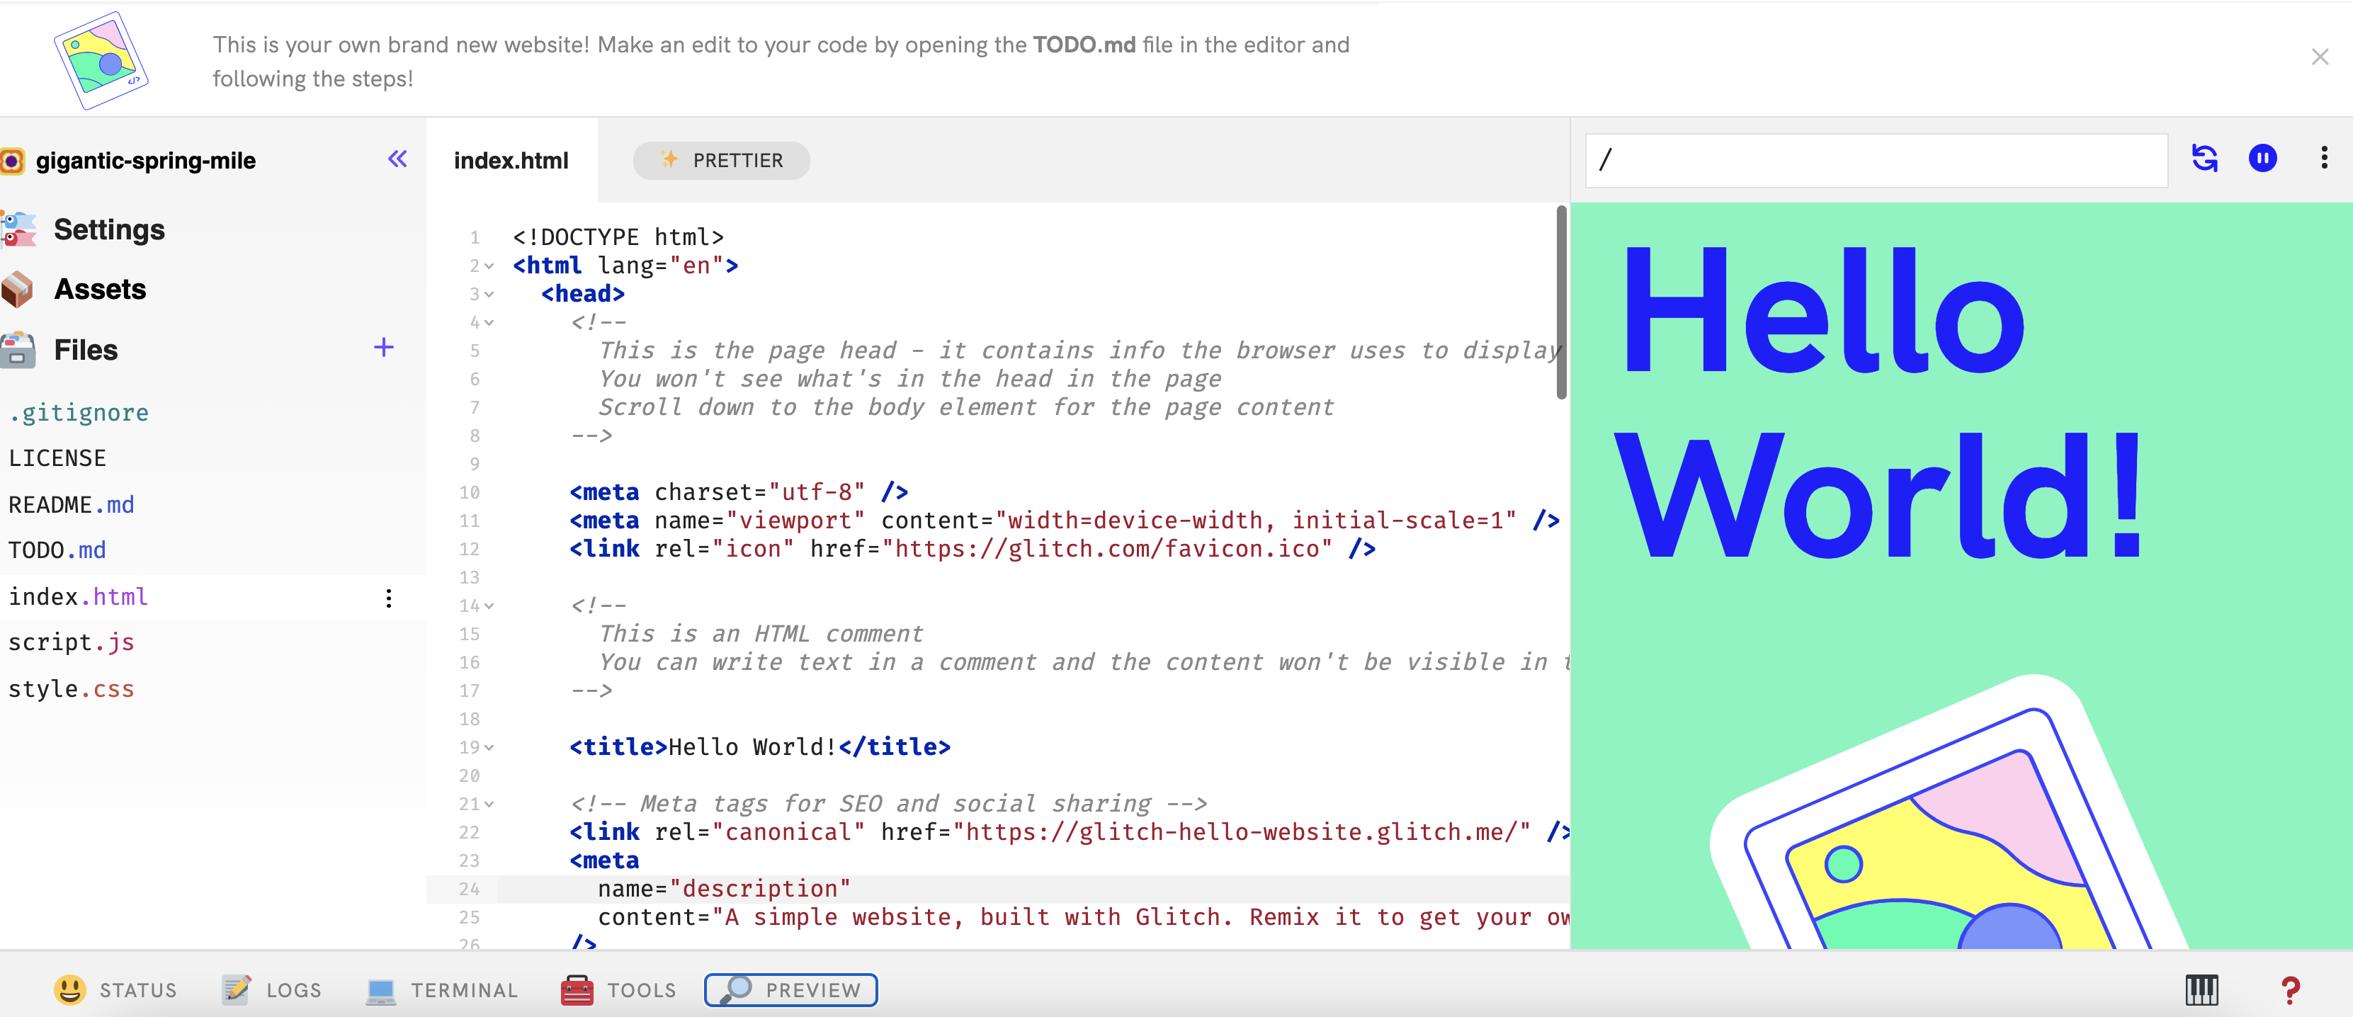Screen dimensions: 2353x1017
Task: Fold the HTML comment block at line 14
Action: click(x=489, y=606)
